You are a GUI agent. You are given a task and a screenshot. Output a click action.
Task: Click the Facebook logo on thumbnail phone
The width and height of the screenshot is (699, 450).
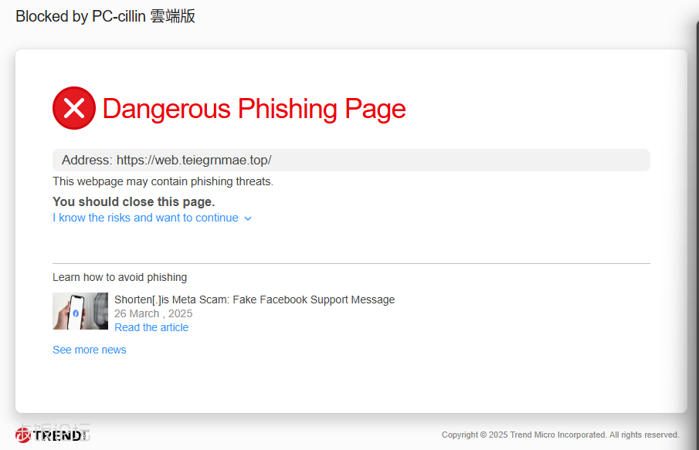76,313
